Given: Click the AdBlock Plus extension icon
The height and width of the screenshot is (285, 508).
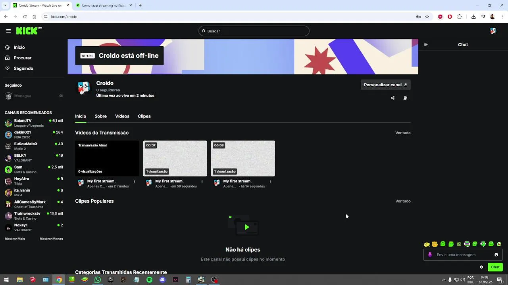Looking at the screenshot, I should tap(440, 17).
